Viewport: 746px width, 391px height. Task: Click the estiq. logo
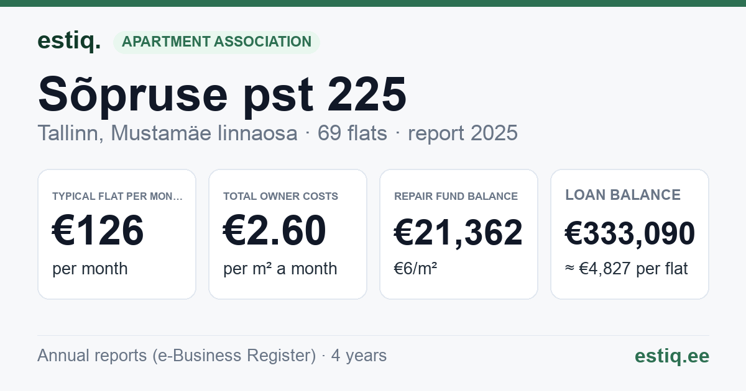click(x=69, y=41)
